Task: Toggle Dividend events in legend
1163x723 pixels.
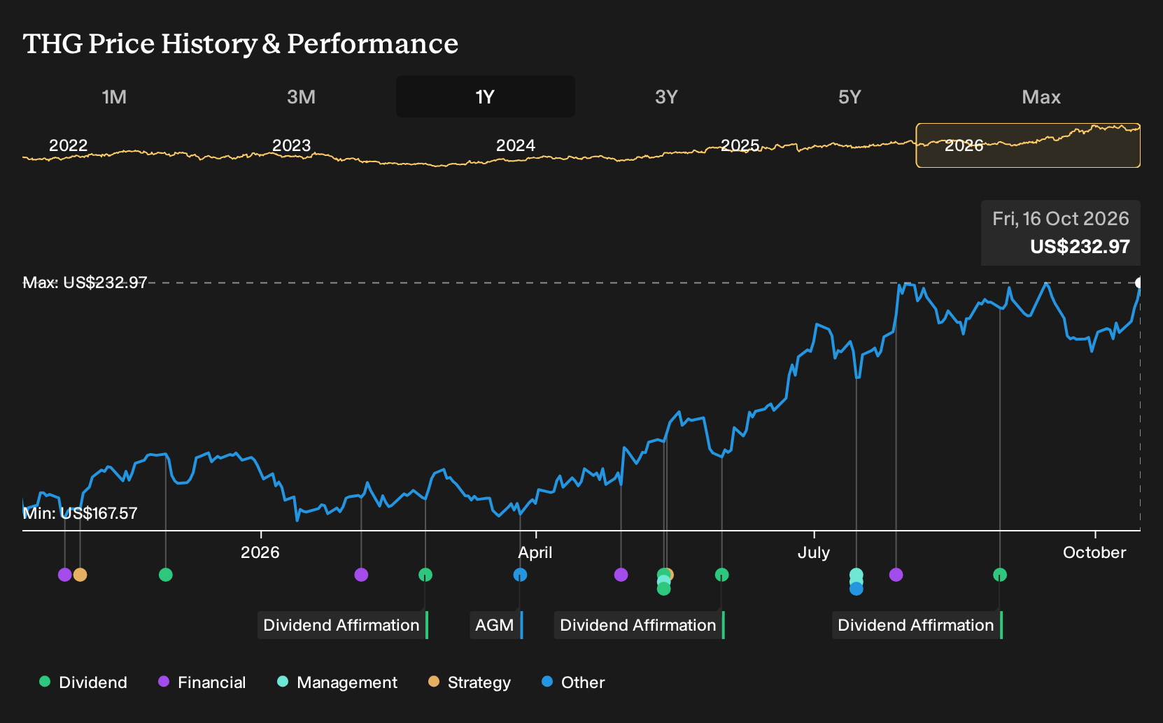Action: click(83, 682)
